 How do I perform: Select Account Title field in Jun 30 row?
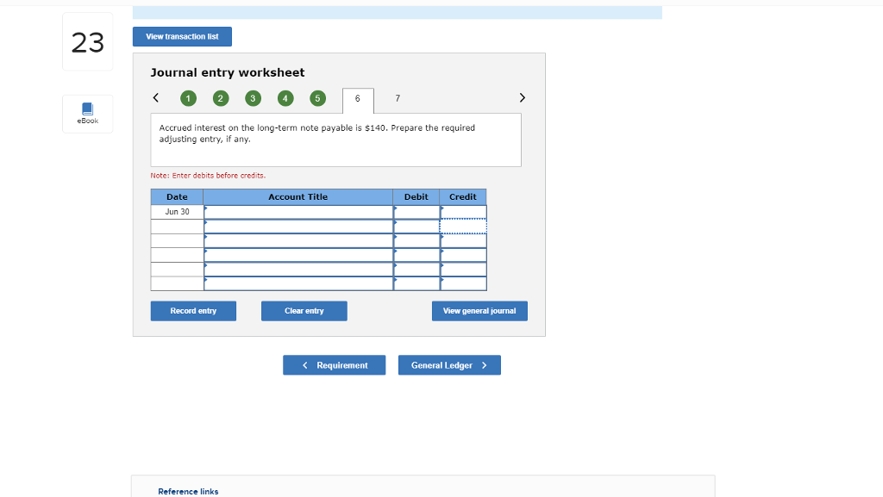coord(298,212)
